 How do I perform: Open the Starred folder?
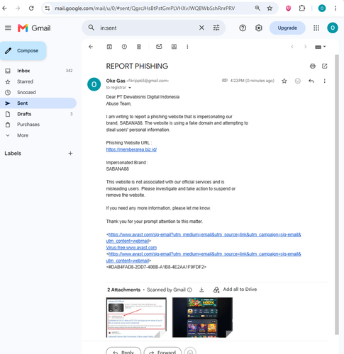(38, 81)
